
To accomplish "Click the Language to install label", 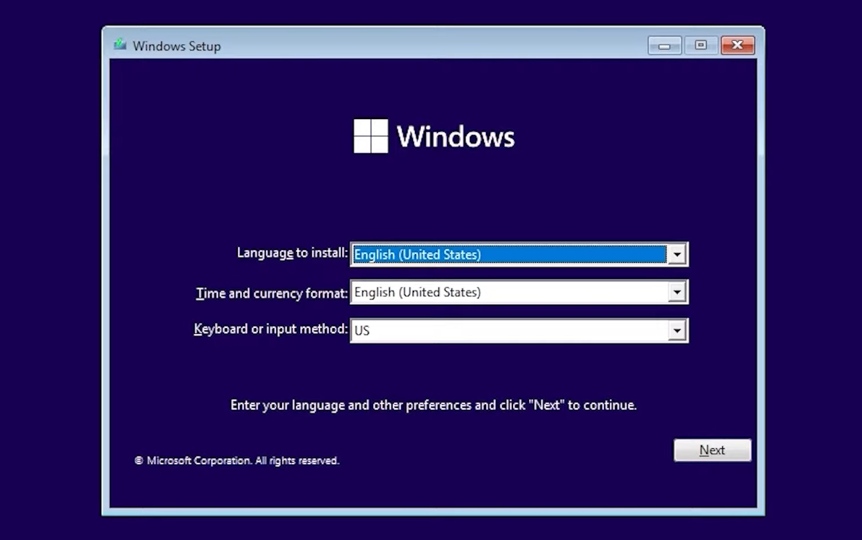I will (291, 253).
